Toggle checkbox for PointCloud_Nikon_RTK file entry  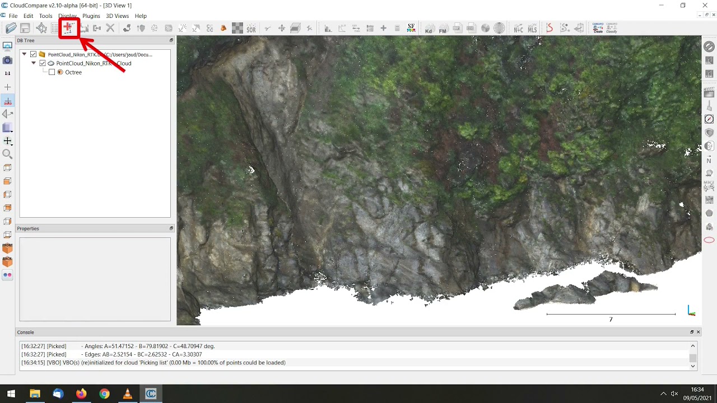pos(33,54)
